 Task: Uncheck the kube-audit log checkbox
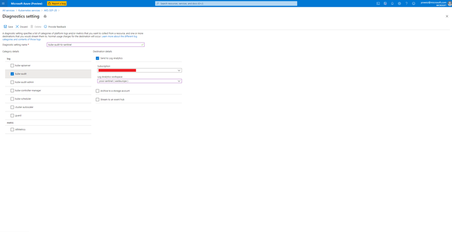12,74
